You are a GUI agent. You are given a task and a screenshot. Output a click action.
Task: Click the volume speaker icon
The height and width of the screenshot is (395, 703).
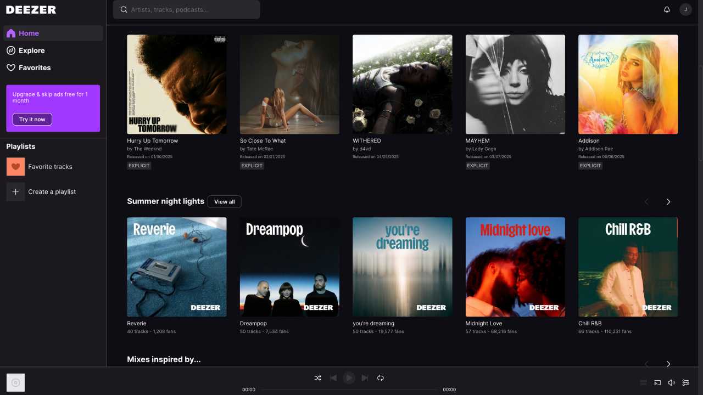pyautogui.click(x=671, y=382)
